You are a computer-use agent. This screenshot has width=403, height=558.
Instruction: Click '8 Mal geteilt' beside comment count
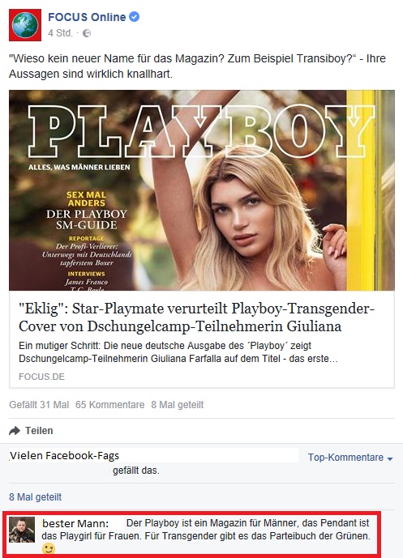pyautogui.click(x=178, y=405)
